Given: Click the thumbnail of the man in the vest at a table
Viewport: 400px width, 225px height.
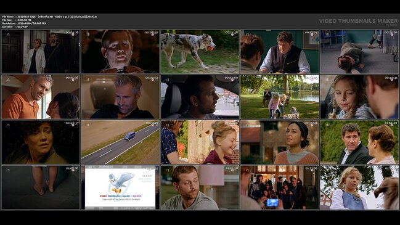Looking at the screenshot, I should coord(280,52).
